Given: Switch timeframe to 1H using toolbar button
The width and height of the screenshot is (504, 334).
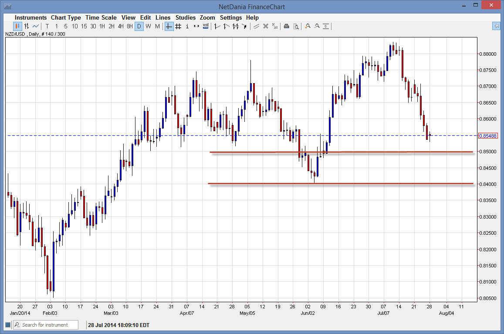Looking at the screenshot, I should point(102,26).
